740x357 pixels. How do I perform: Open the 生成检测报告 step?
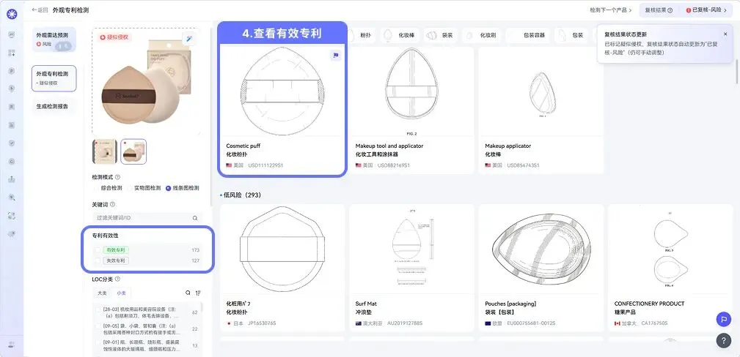coord(53,106)
